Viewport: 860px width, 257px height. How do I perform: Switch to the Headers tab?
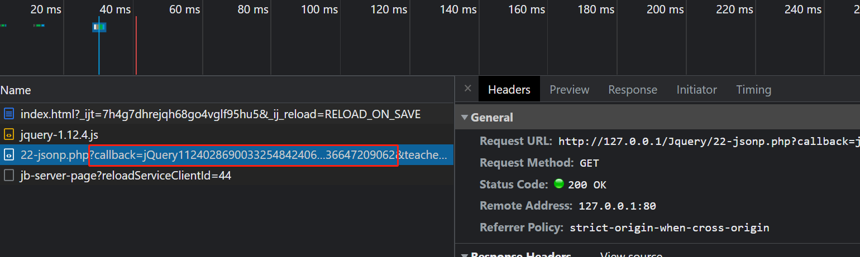[x=509, y=89]
